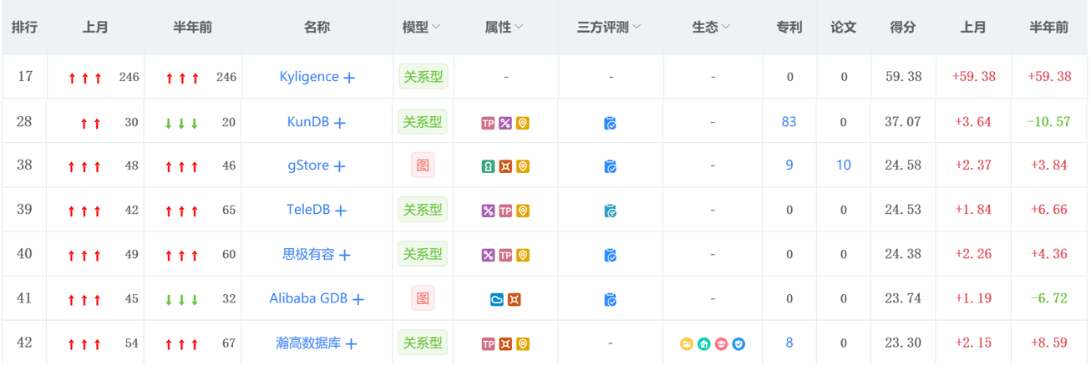The height and width of the screenshot is (371, 1091).
Task: Open third-party evaluation clipboard icon for gStore
Action: tap(610, 166)
